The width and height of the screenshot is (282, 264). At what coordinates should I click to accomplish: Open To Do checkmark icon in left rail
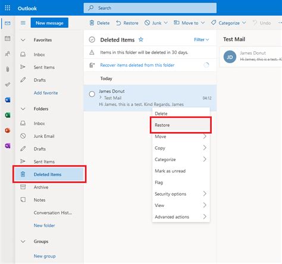pos(8,84)
